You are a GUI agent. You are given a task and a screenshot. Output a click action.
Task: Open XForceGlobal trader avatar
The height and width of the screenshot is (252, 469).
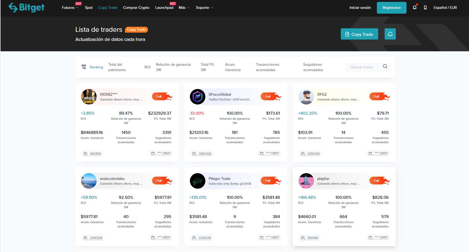(x=198, y=97)
